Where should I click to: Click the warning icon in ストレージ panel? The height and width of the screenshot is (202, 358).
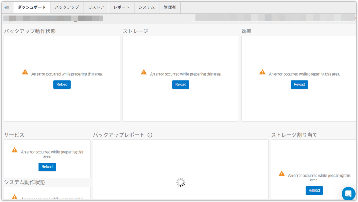click(x=143, y=72)
